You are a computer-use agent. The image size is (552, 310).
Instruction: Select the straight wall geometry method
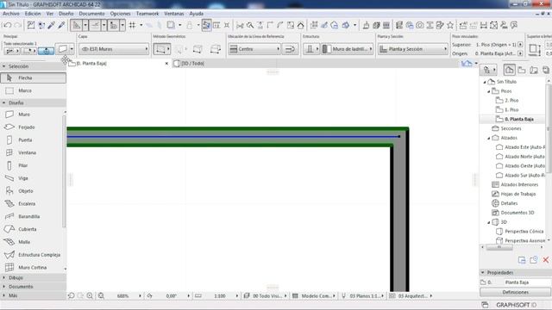(x=161, y=49)
